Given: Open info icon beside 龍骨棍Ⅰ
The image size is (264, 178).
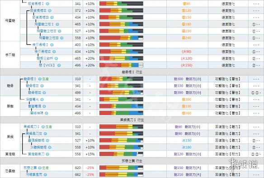Looking at the screenshot, I should [40, 79].
